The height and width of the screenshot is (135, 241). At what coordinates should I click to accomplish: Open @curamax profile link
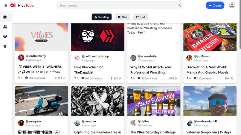coord(89,121)
